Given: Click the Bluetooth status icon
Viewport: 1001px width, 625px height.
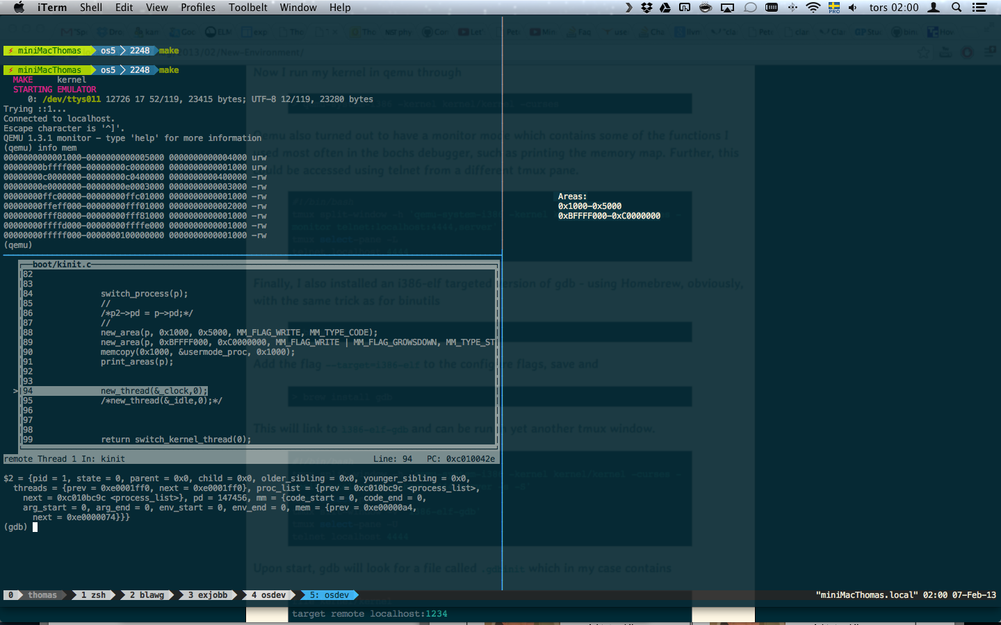Looking at the screenshot, I should [x=792, y=8].
